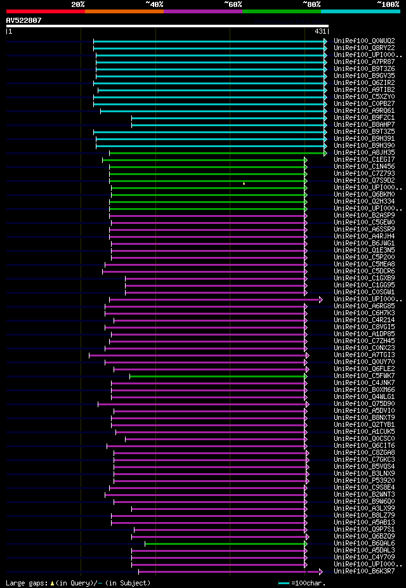406x588 pixels.
Task: Open hit UniRef100_Q0WUQ2 label
Action: (x=364, y=41)
